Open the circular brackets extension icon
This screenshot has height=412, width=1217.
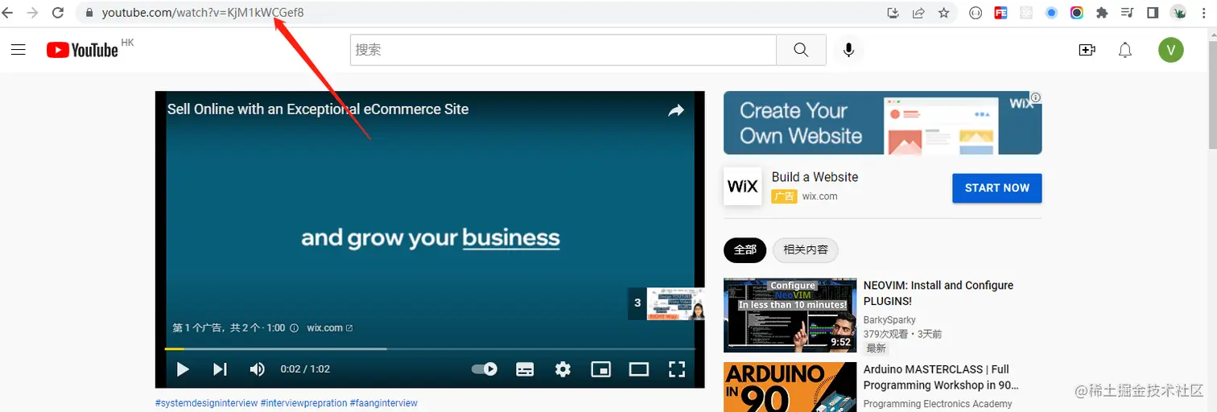(976, 13)
